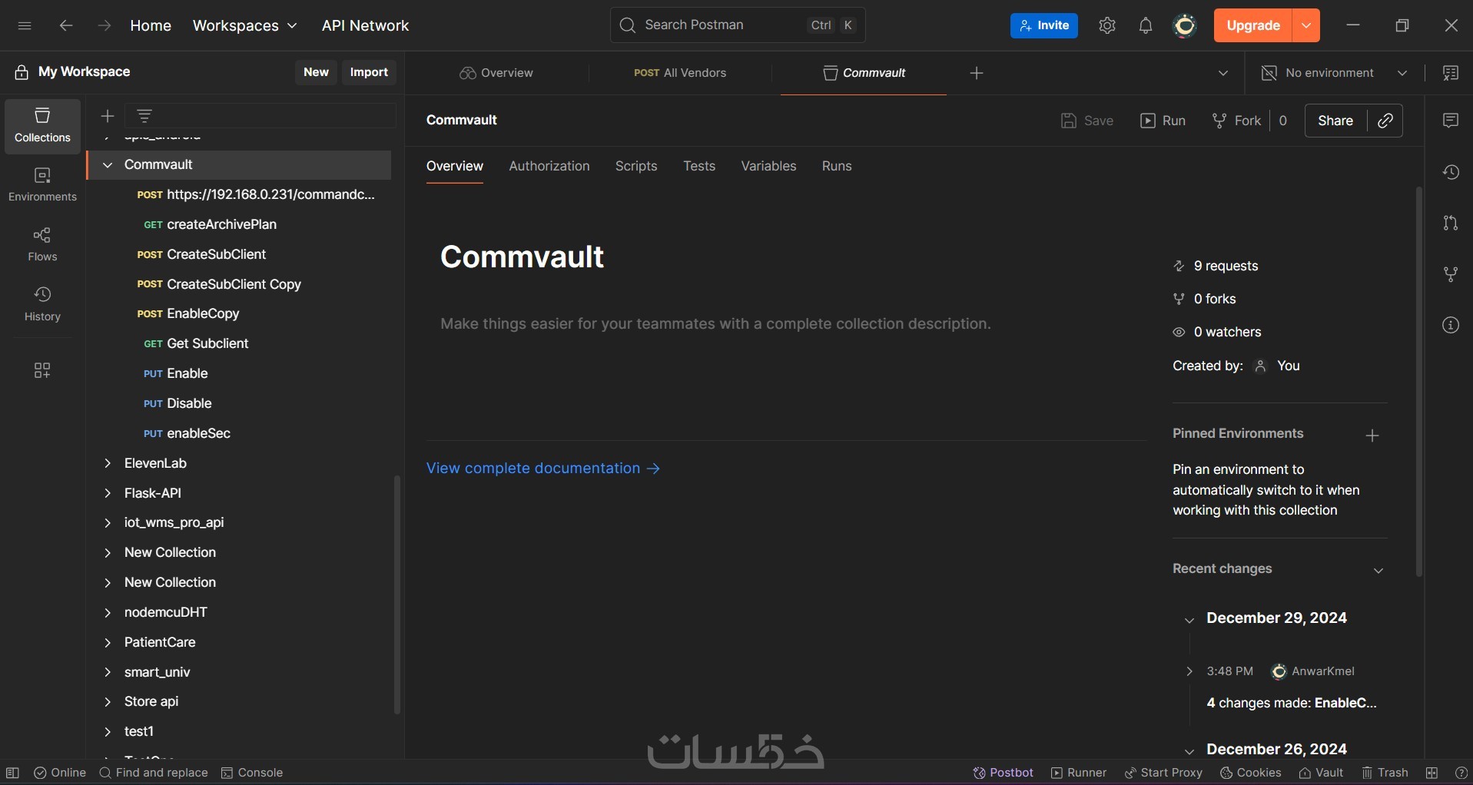
Task: Open the Flows sidebar panel
Action: 42,244
